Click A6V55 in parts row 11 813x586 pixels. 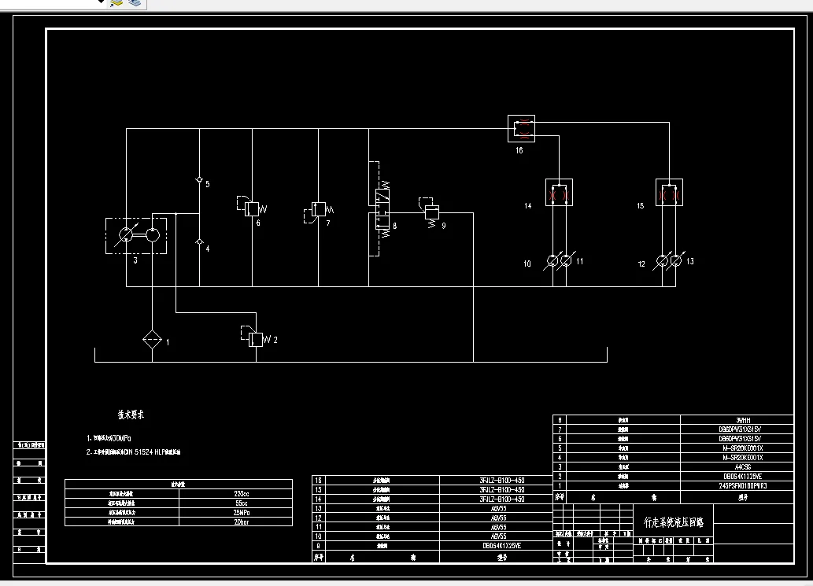pos(498,527)
